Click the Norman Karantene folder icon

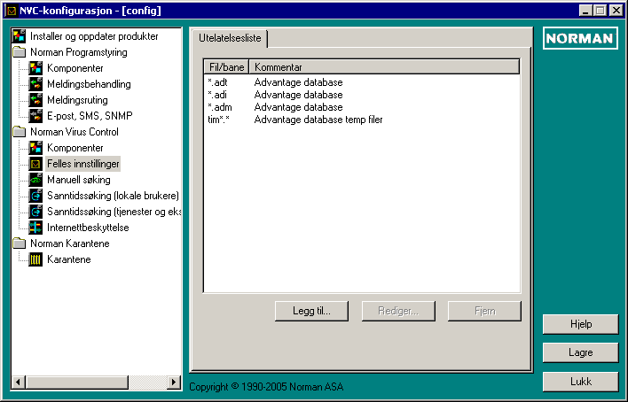19,244
